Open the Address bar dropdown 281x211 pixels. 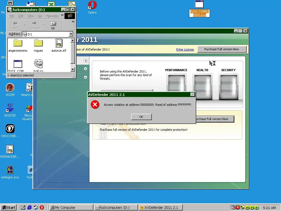71,34
